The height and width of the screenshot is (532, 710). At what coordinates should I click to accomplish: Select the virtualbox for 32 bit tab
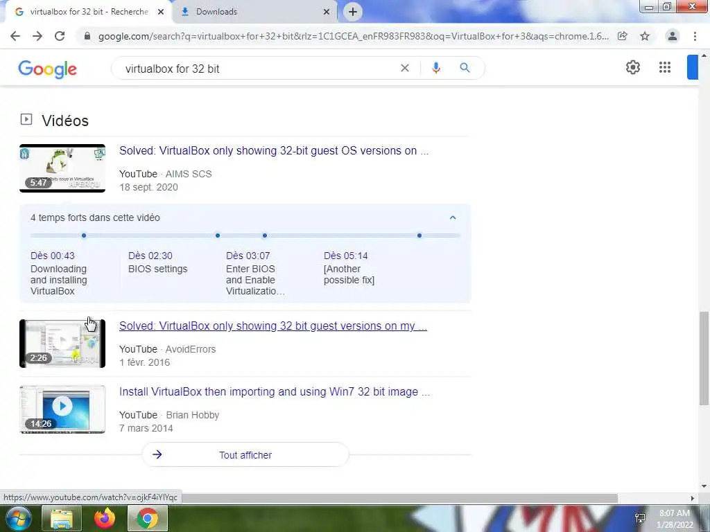click(89, 12)
